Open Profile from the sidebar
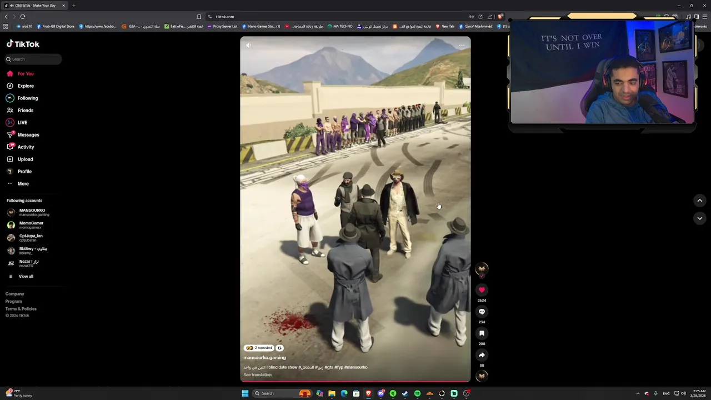Viewport: 711px width, 400px height. [19, 171]
